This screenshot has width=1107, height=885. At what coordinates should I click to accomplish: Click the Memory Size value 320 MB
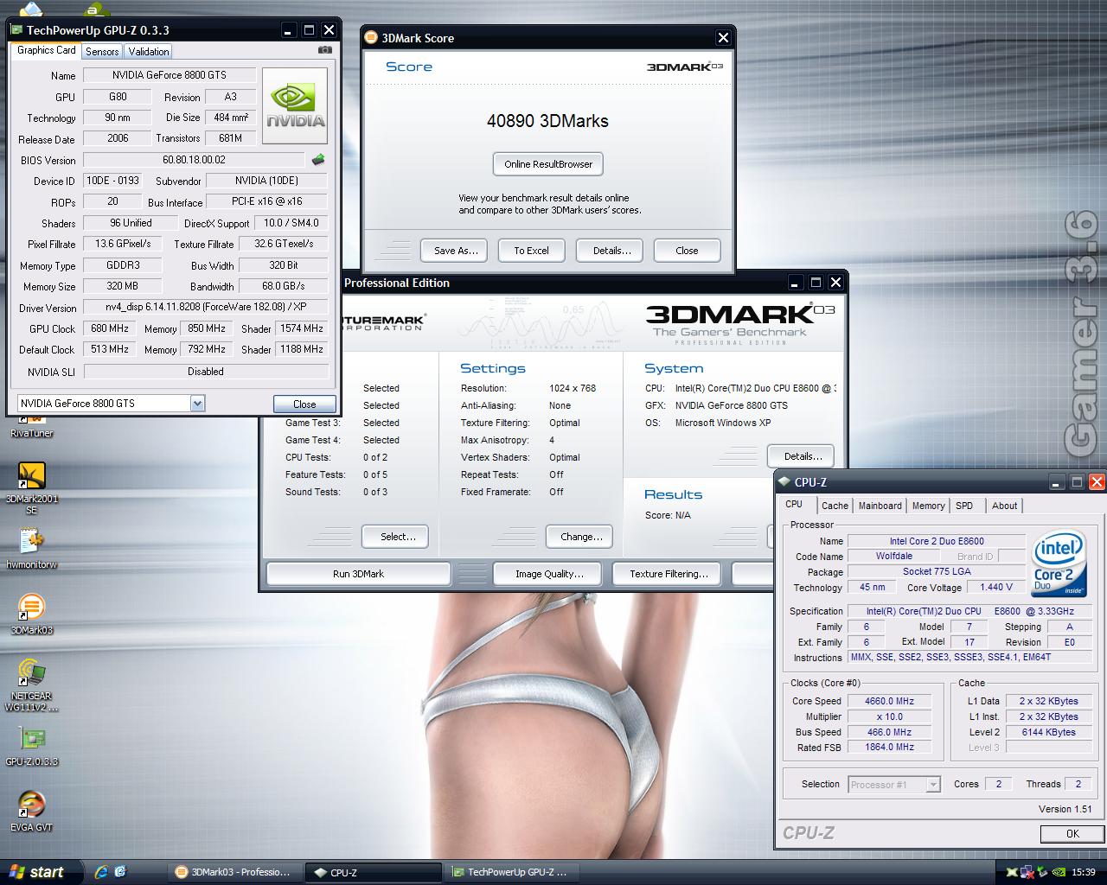pos(122,286)
